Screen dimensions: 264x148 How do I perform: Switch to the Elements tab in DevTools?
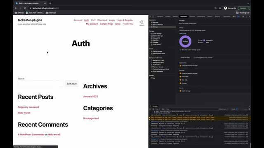pos(160,16)
